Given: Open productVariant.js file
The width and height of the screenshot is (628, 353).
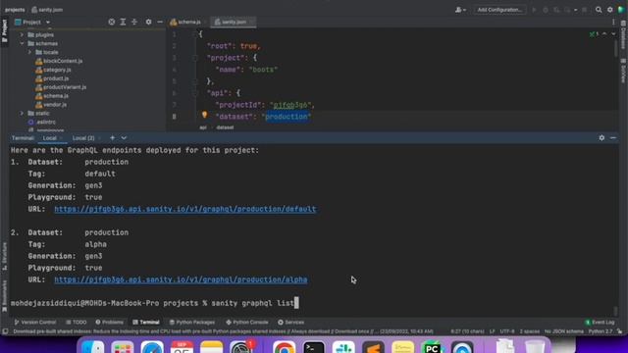Looking at the screenshot, I should 61,87.
